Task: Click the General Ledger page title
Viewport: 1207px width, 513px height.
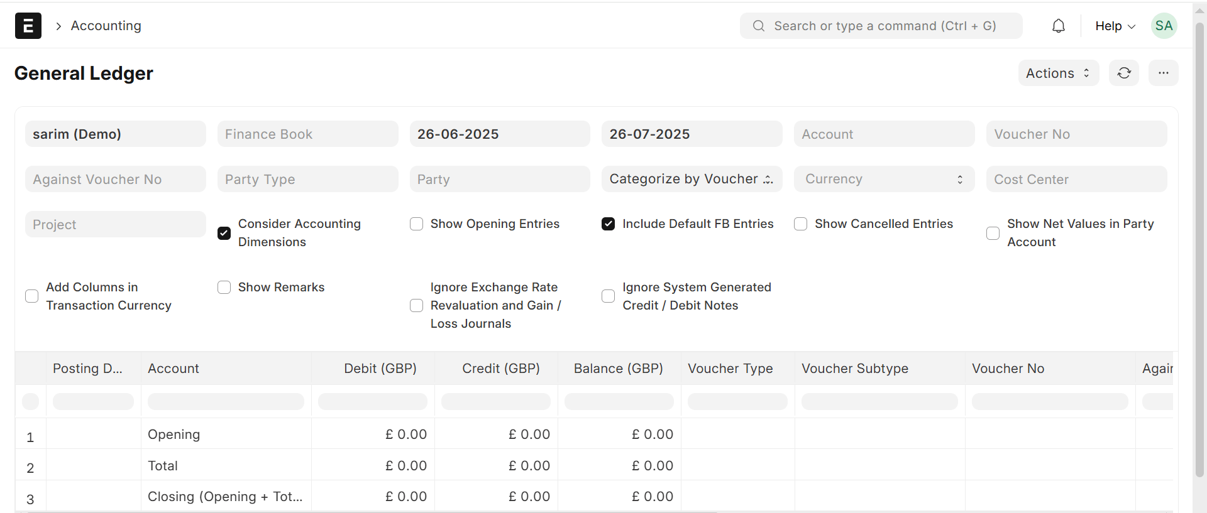Action: tap(84, 73)
